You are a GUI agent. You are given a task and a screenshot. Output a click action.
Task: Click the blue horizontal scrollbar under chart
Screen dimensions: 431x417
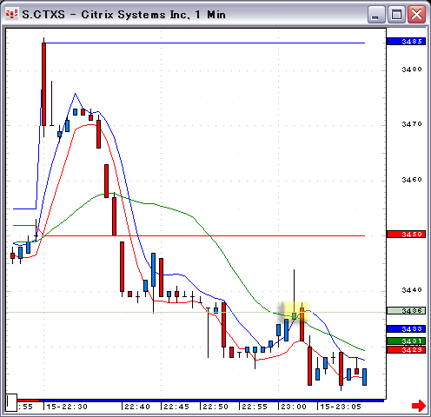click(212, 400)
